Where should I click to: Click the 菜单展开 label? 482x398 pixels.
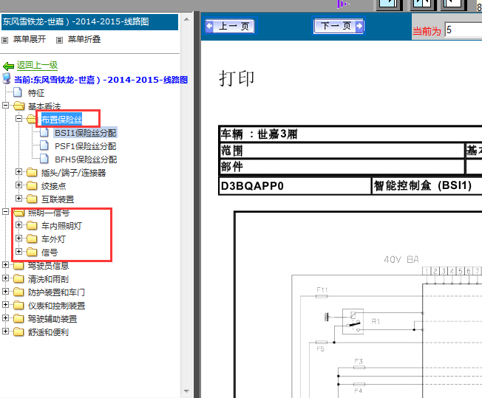pyautogui.click(x=30, y=39)
